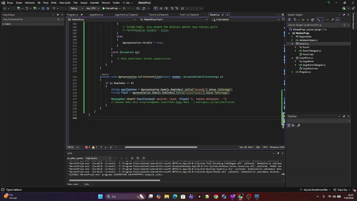Image resolution: width=357 pixels, height=201 pixels.
Task: Click the Windows 1254 encoding indicator
Action: click(277, 147)
